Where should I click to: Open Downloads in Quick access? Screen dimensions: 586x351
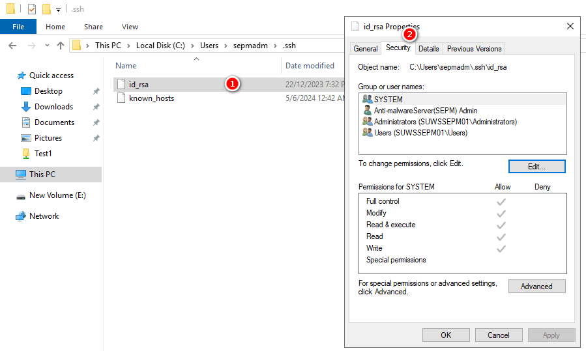tap(53, 107)
